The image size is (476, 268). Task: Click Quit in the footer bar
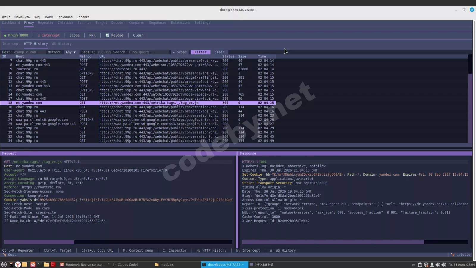pyautogui.click(x=9, y=255)
